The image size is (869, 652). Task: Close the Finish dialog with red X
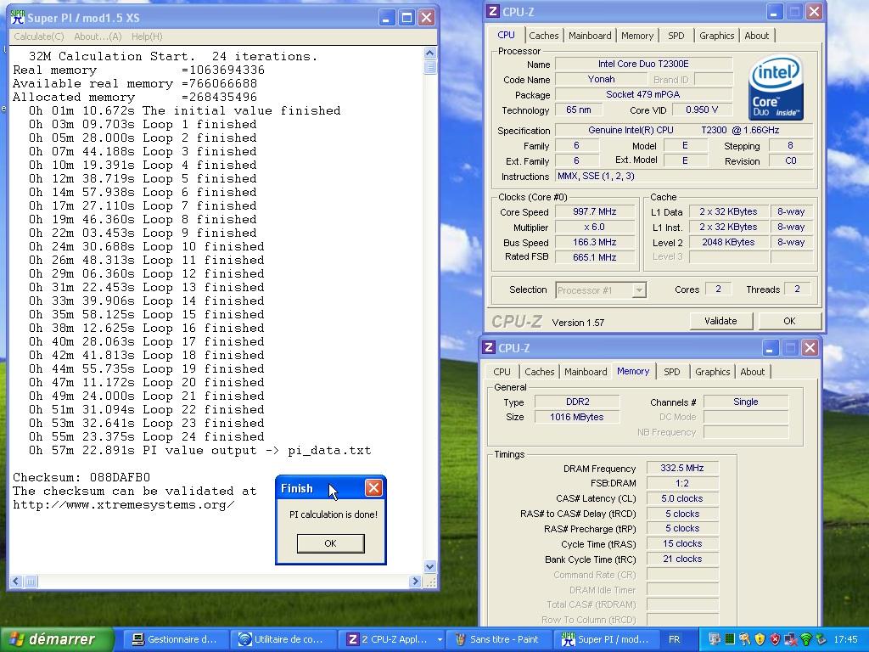click(x=373, y=488)
